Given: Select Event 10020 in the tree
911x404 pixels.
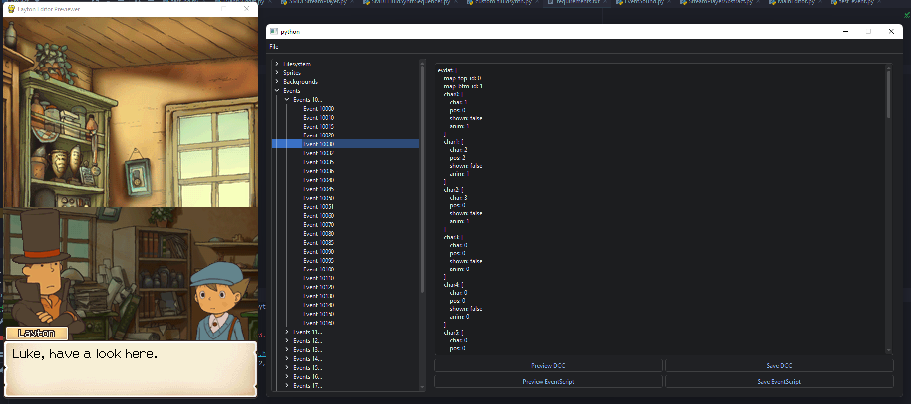Looking at the screenshot, I should tap(319, 135).
